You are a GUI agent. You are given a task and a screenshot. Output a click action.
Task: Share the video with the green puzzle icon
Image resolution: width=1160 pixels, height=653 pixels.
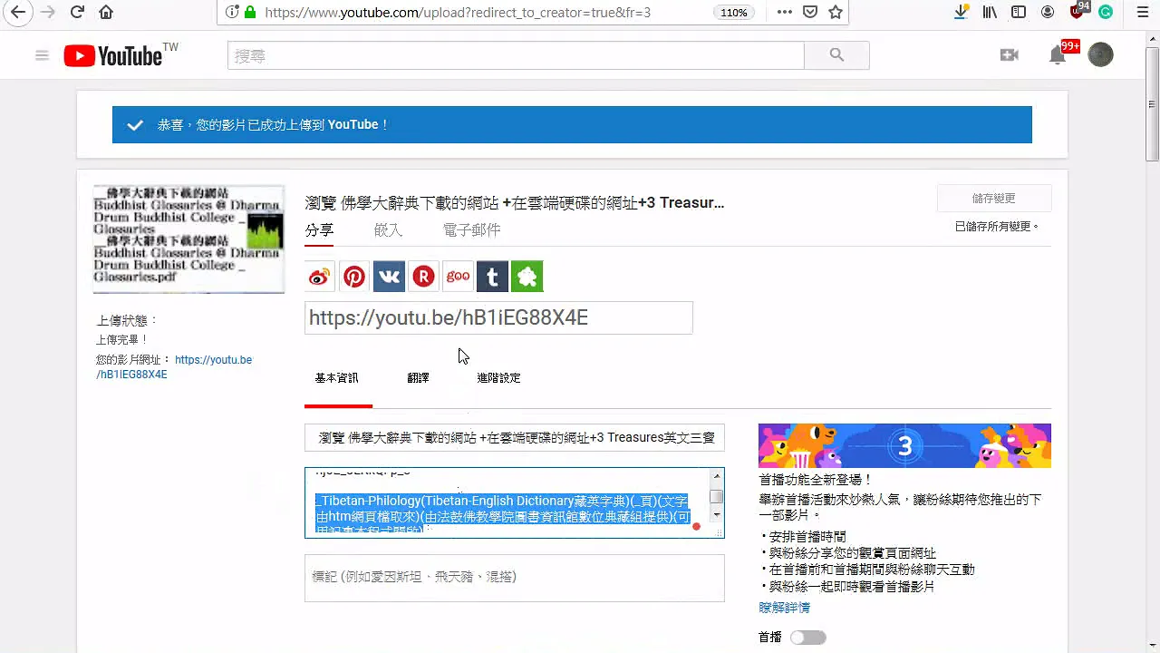pos(527,277)
